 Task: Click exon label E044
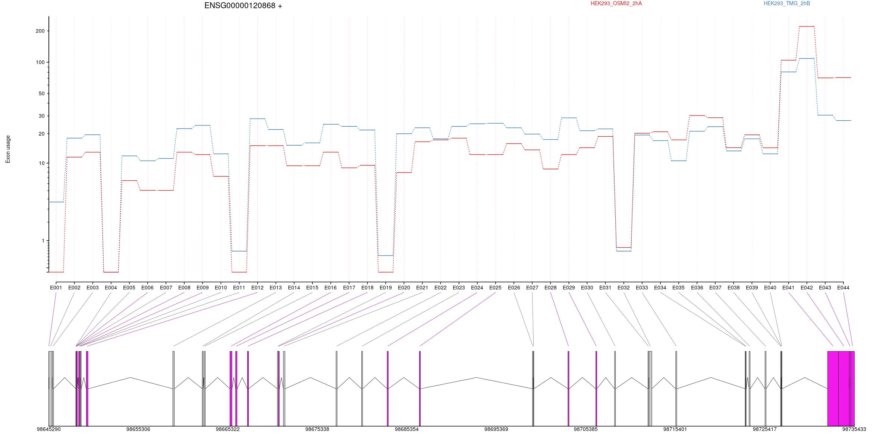(x=843, y=288)
